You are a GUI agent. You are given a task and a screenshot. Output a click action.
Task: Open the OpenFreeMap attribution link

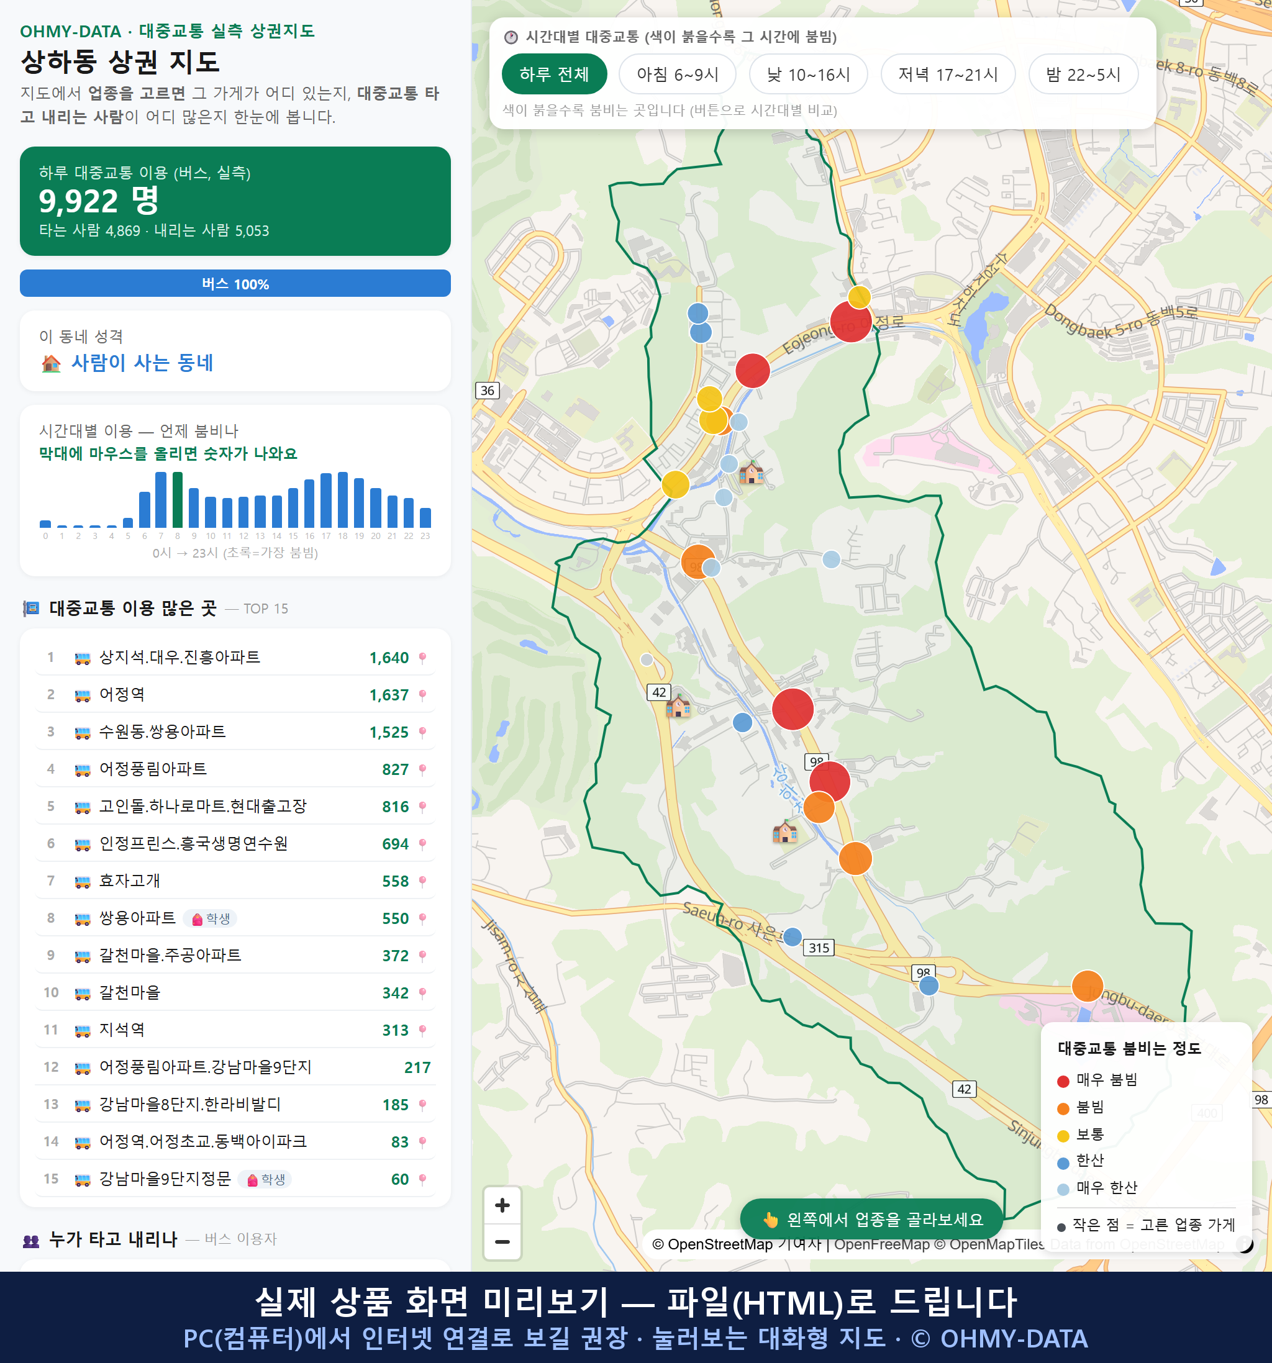tap(882, 1244)
